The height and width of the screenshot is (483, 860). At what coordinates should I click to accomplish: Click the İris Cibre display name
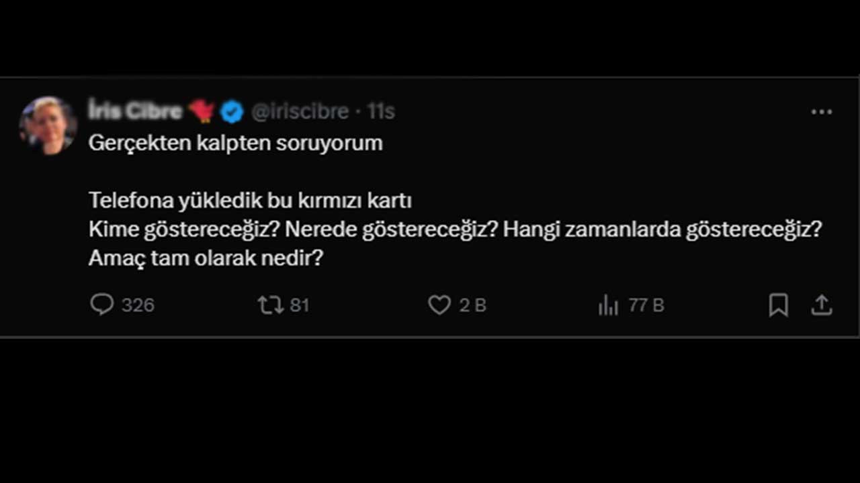pos(135,111)
